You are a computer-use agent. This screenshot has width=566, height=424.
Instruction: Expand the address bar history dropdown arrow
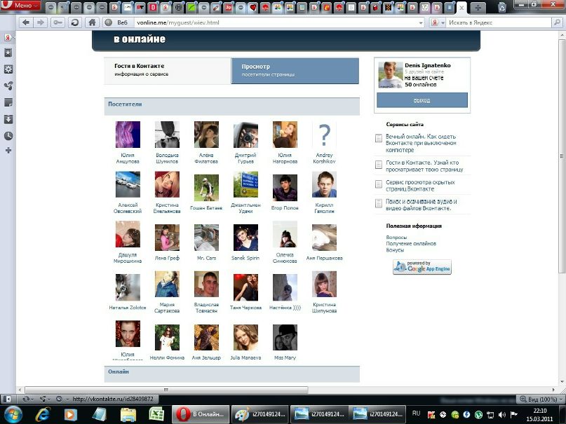(x=421, y=22)
